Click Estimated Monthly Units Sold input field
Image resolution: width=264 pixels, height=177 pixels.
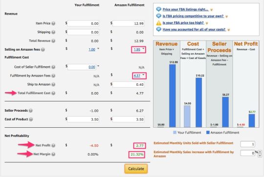coord(248,144)
